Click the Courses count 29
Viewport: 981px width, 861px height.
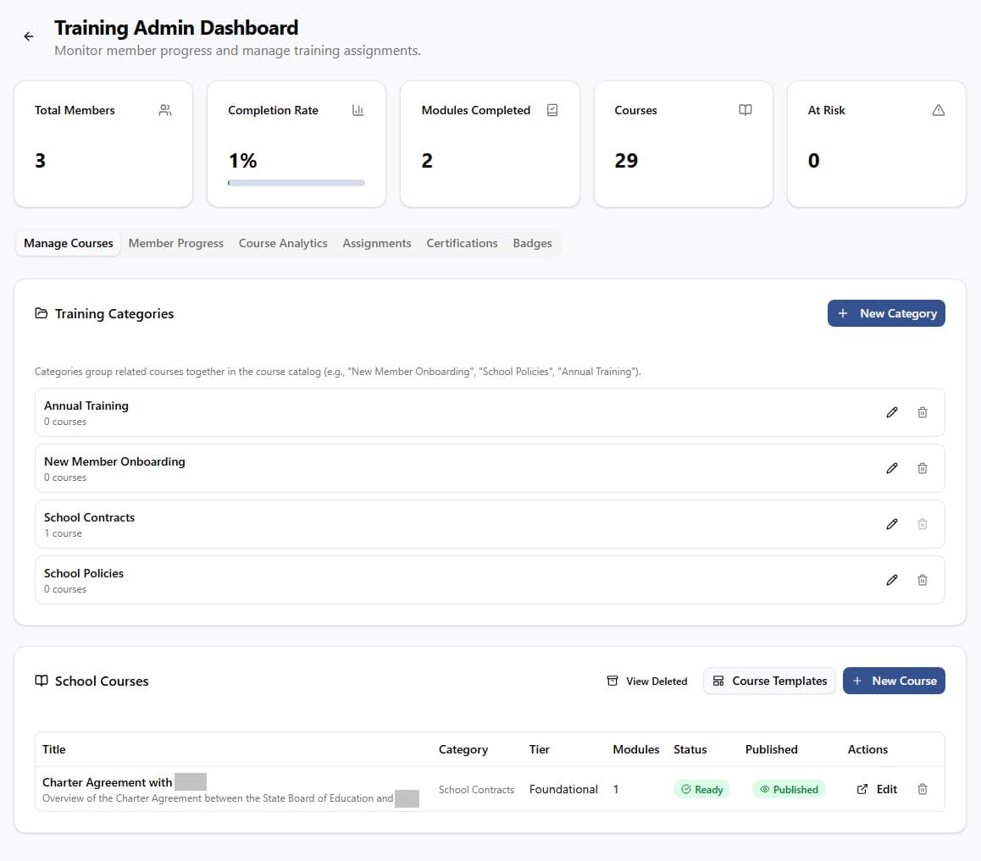pyautogui.click(x=626, y=161)
